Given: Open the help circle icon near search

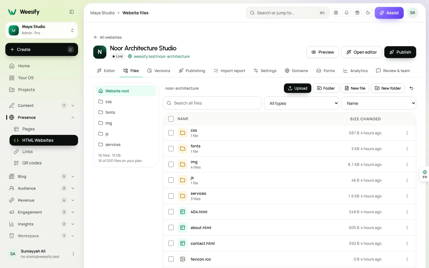Looking at the screenshot, I should pyautogui.click(x=336, y=13).
